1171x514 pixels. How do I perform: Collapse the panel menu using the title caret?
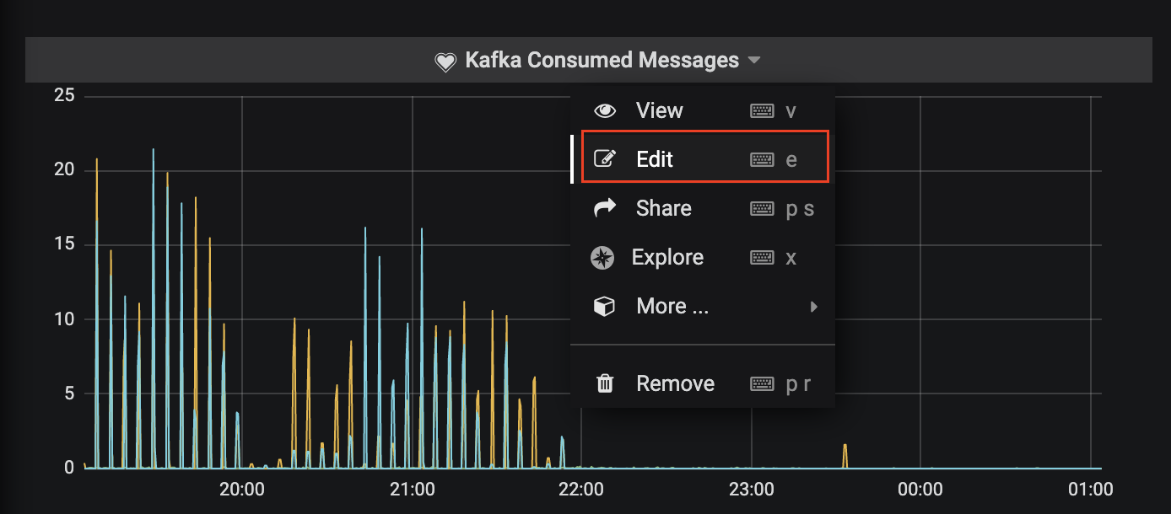[754, 61]
